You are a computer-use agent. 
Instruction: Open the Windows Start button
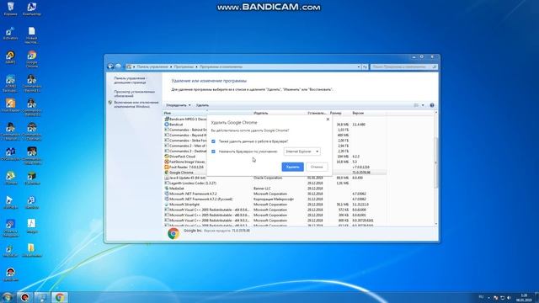coord(7,297)
